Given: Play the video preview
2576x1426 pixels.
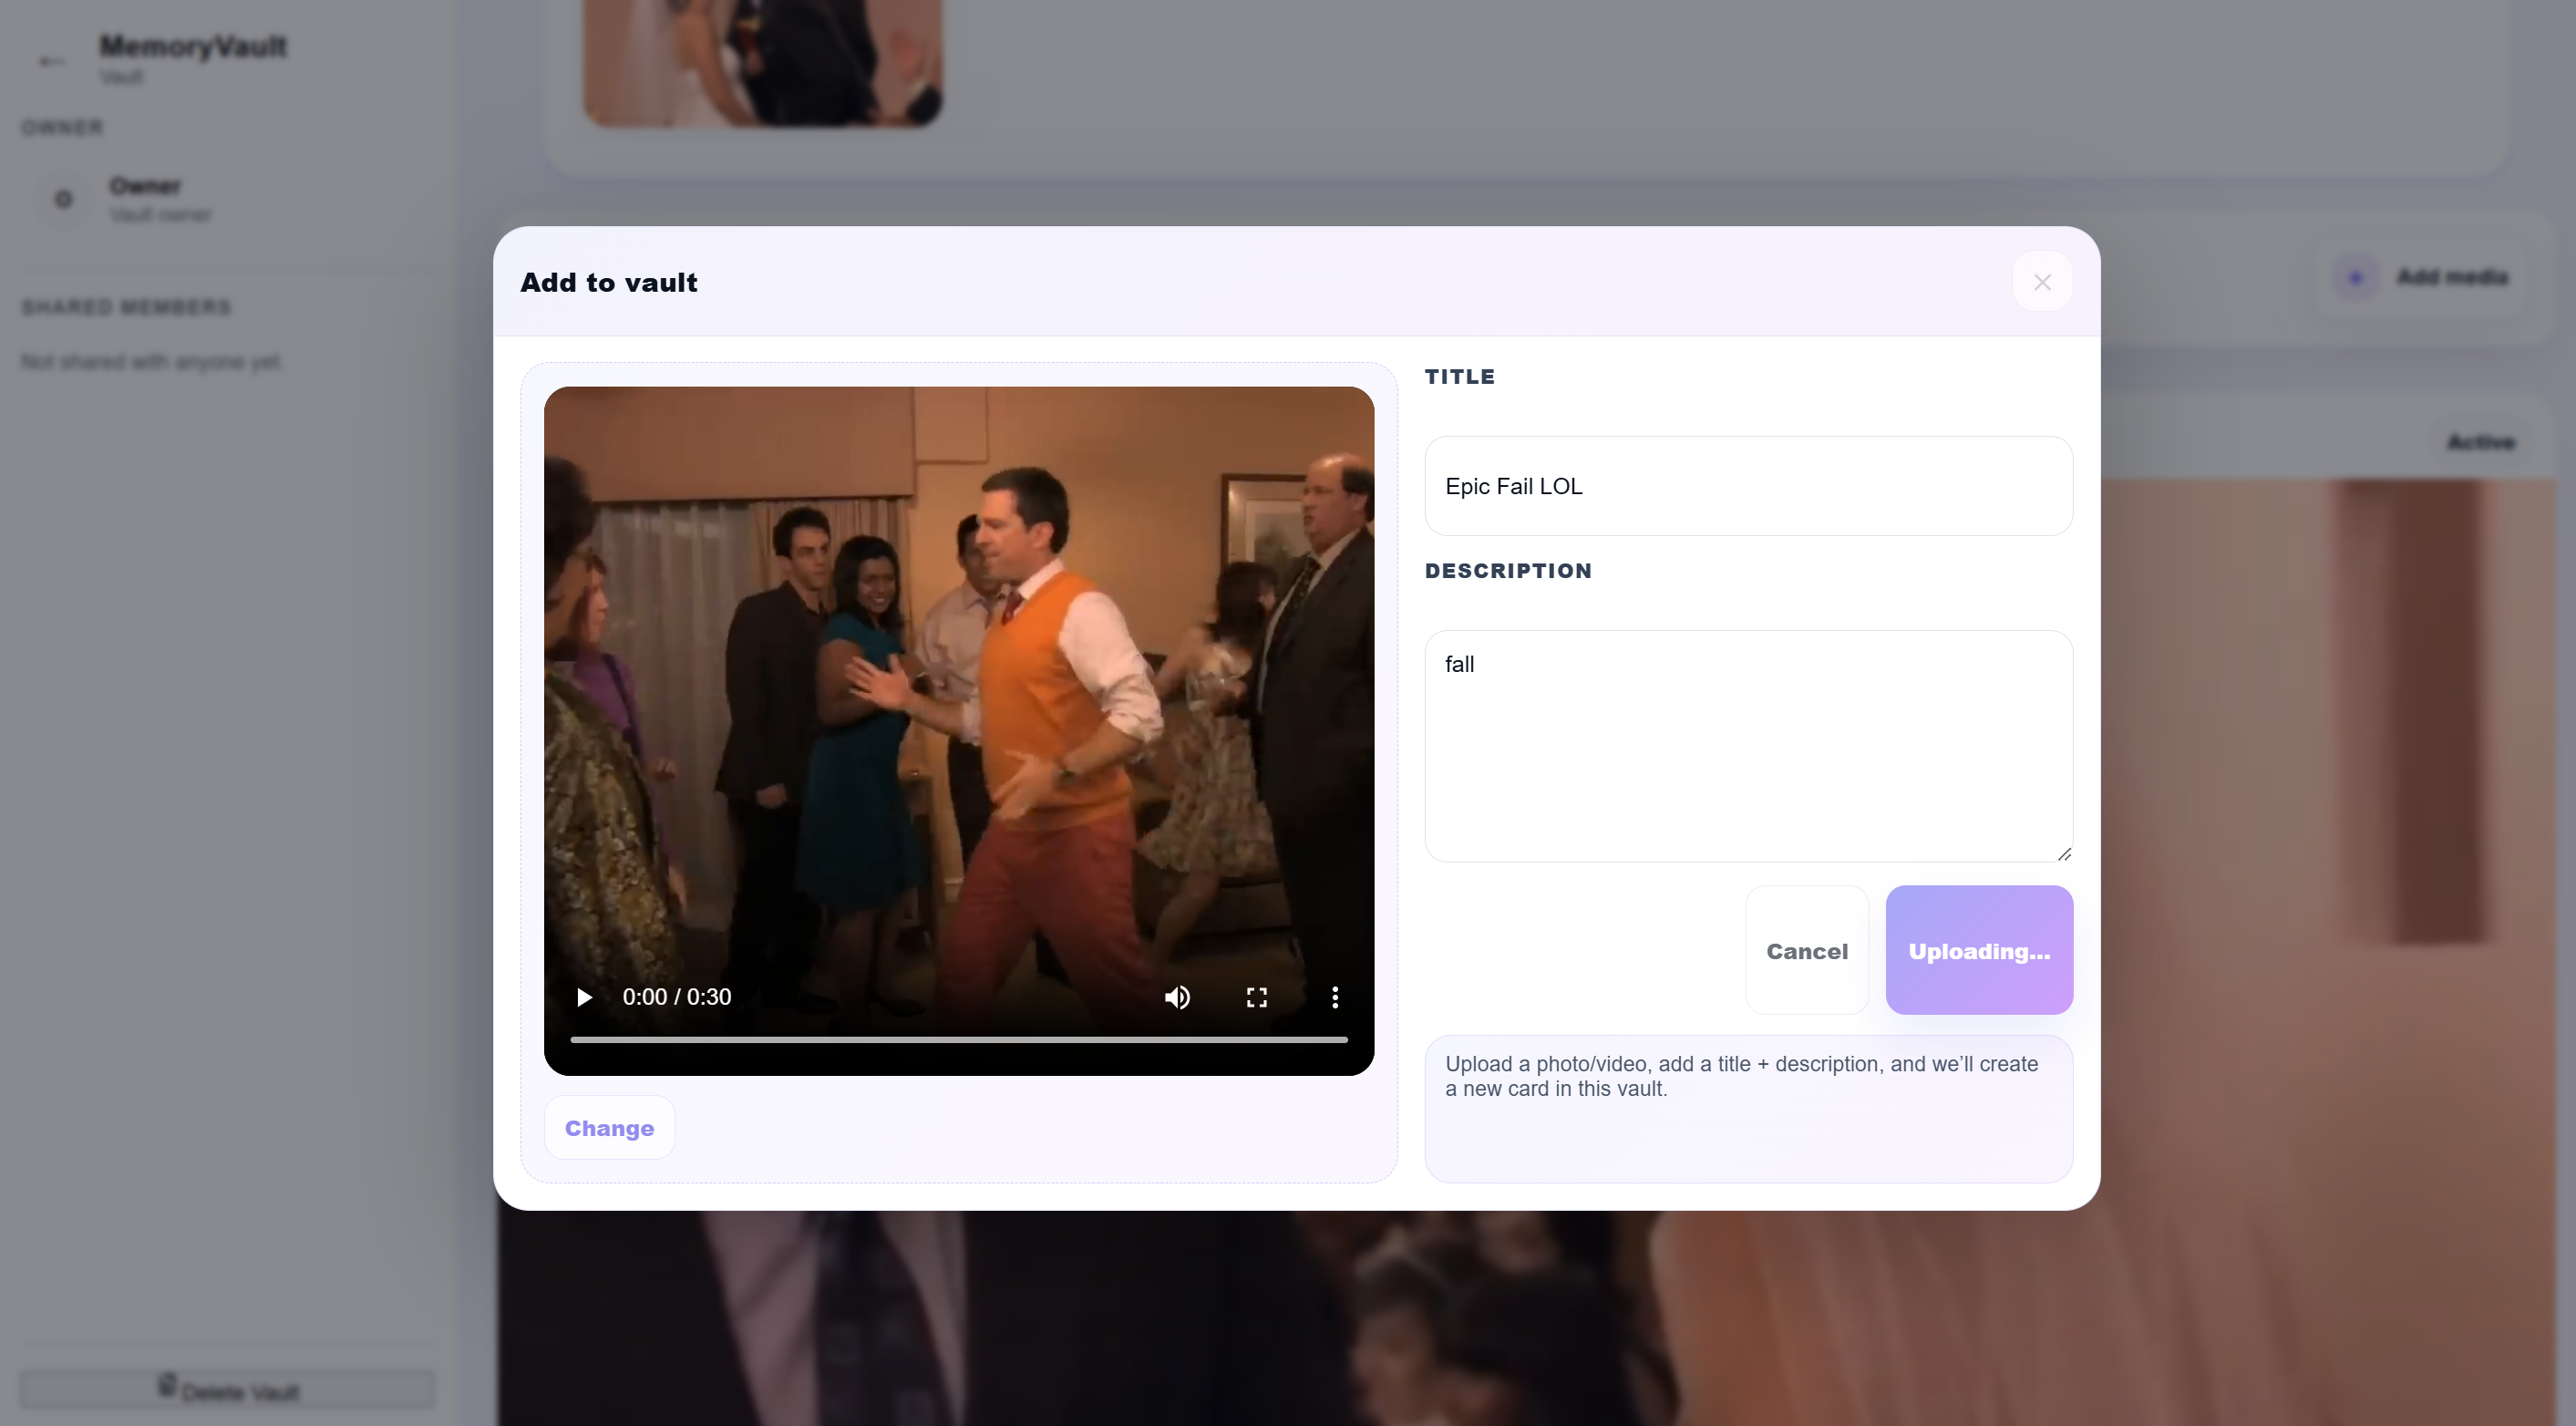Looking at the screenshot, I should tap(584, 997).
